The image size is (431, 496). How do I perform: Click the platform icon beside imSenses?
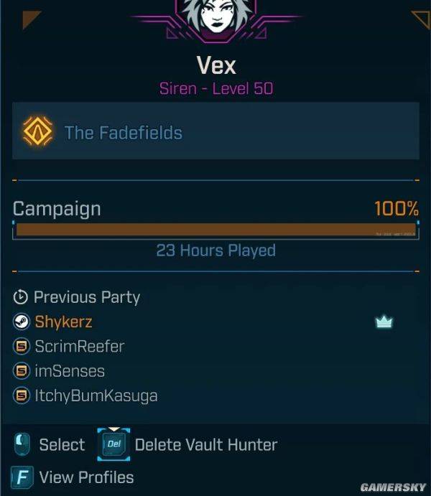click(x=22, y=370)
